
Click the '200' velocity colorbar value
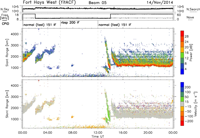pos(188,87)
